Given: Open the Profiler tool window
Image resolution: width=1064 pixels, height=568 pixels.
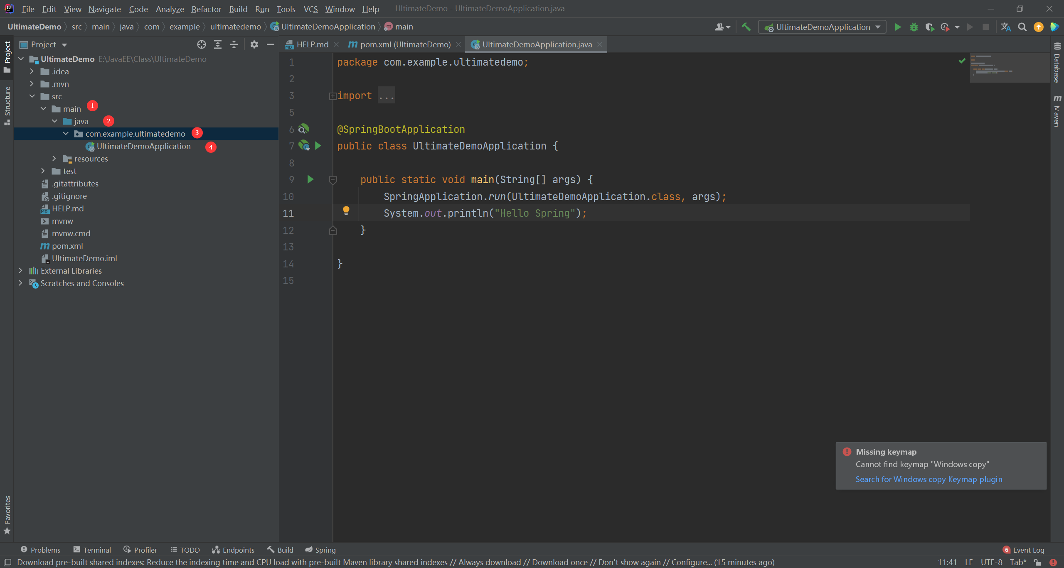Looking at the screenshot, I should tap(140, 550).
